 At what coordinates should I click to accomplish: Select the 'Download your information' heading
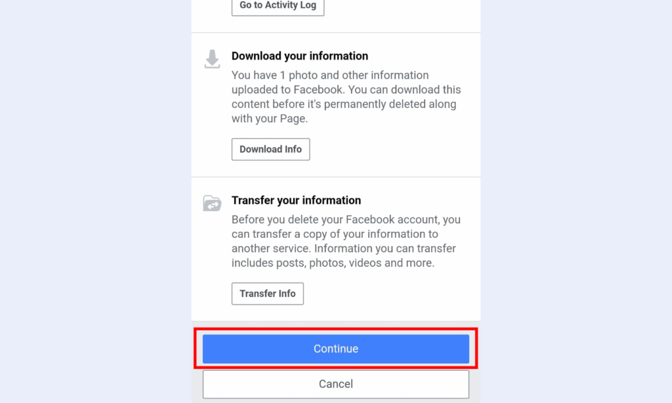click(x=299, y=56)
